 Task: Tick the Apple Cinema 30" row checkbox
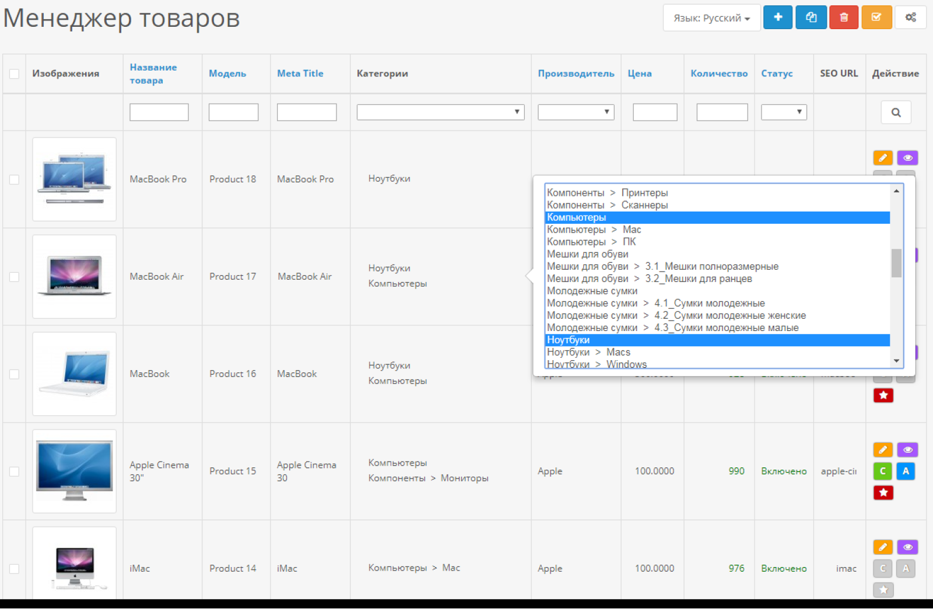point(14,471)
